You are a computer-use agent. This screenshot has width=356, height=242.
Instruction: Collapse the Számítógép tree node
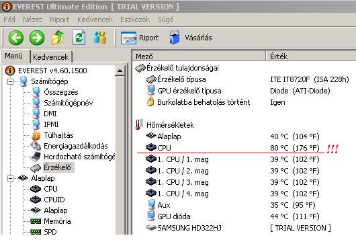coord(10,81)
